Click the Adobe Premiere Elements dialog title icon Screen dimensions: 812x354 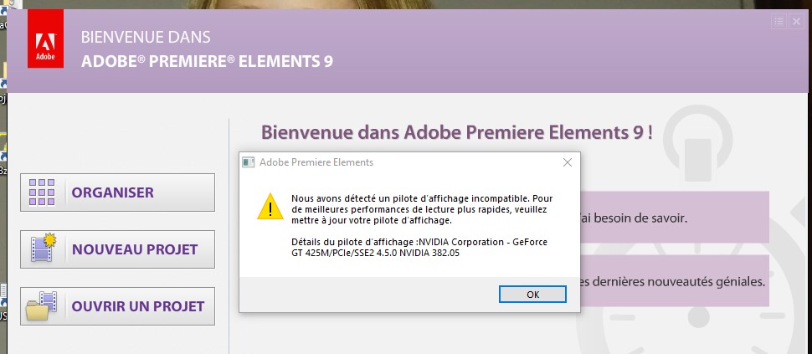coord(249,162)
